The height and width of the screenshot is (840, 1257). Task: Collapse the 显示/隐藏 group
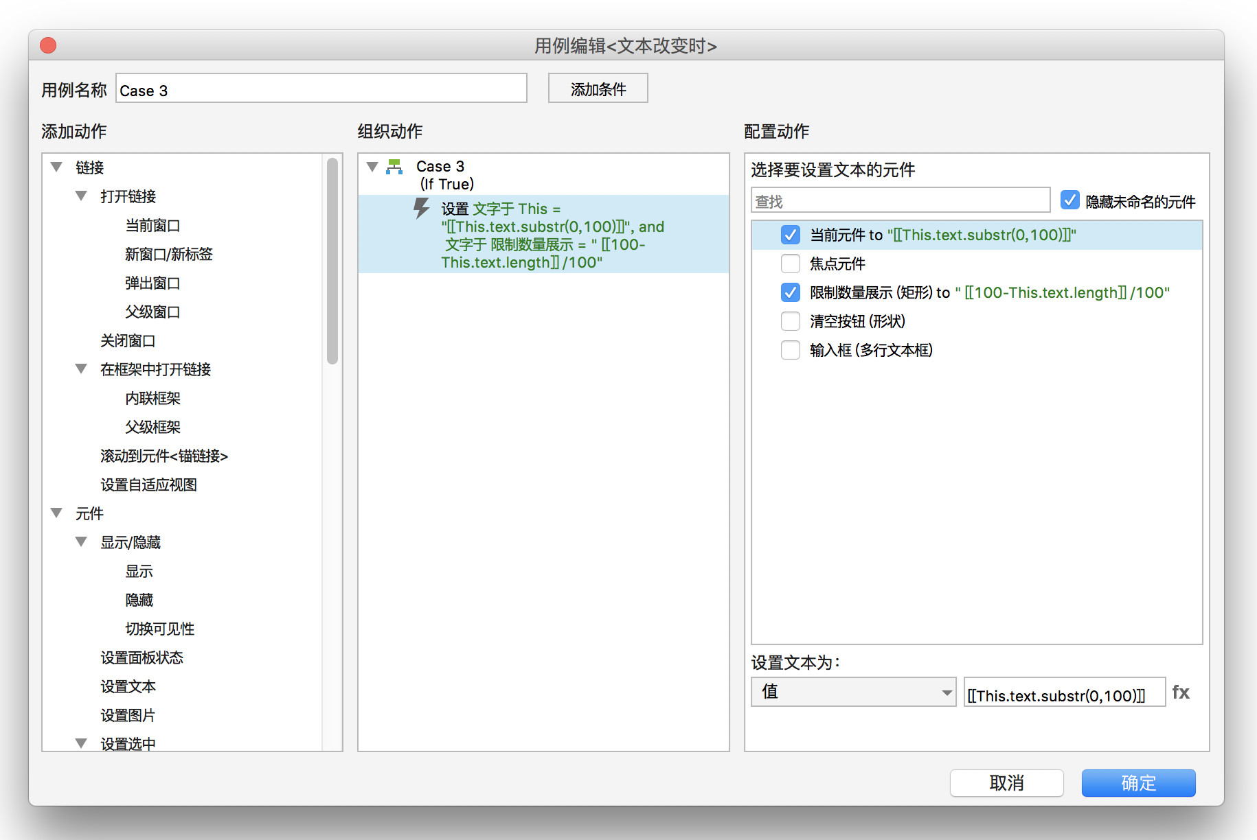point(81,542)
